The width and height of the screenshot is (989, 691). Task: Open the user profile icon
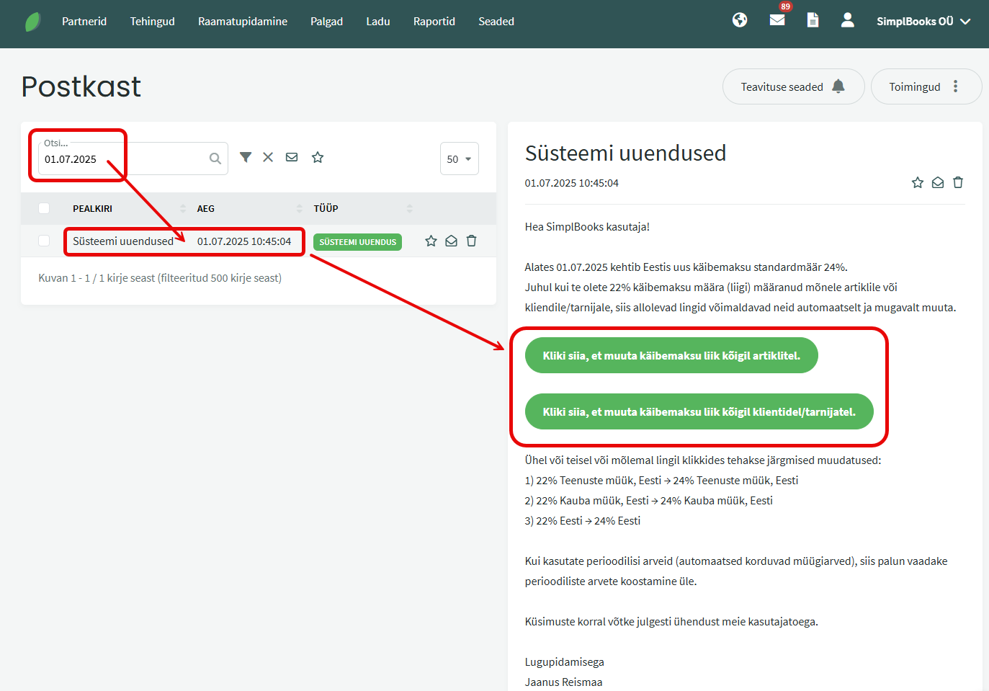[x=848, y=20]
